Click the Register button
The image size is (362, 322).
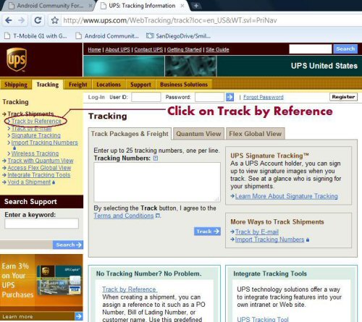[x=343, y=97]
